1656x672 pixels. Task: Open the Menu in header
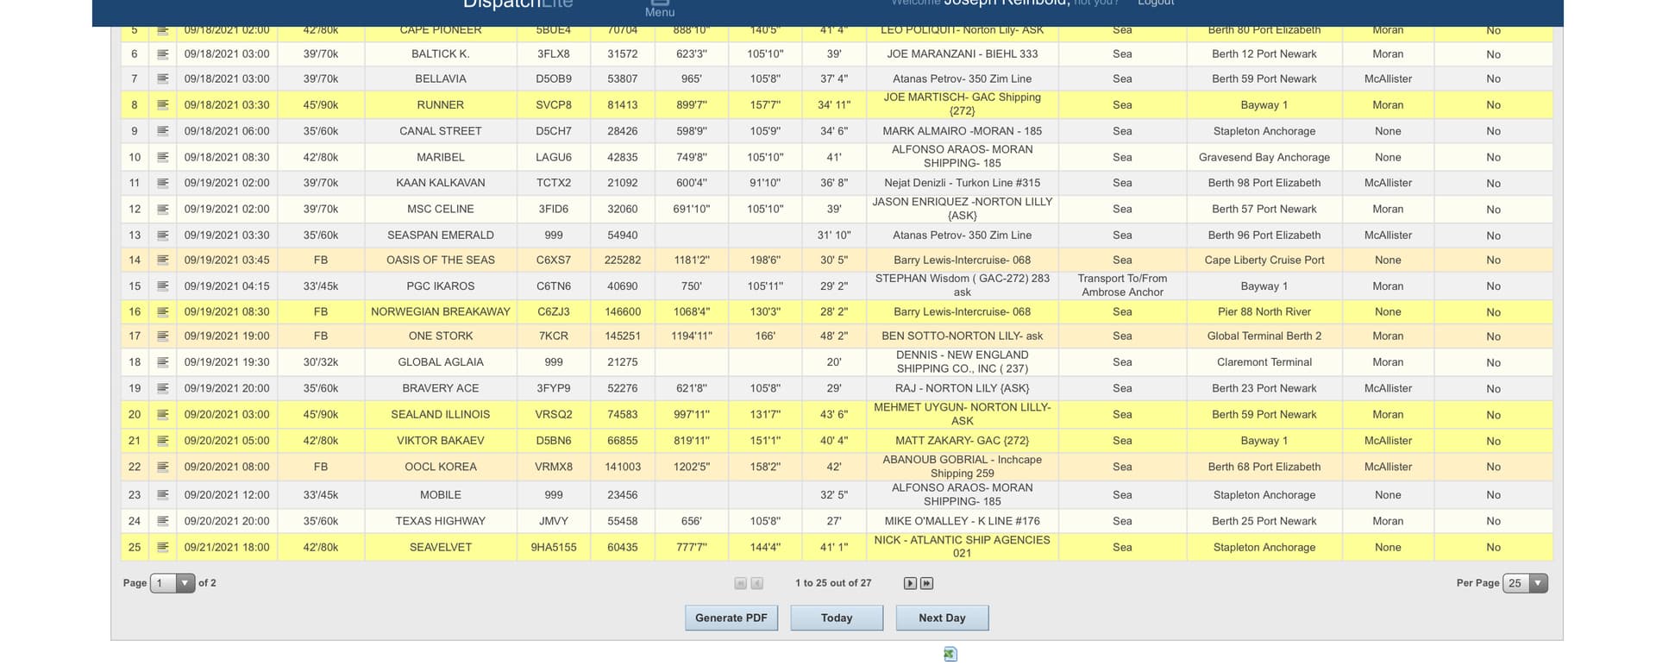coord(660,9)
